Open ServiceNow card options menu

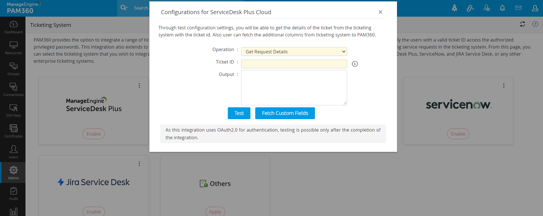pyautogui.click(x=504, y=86)
